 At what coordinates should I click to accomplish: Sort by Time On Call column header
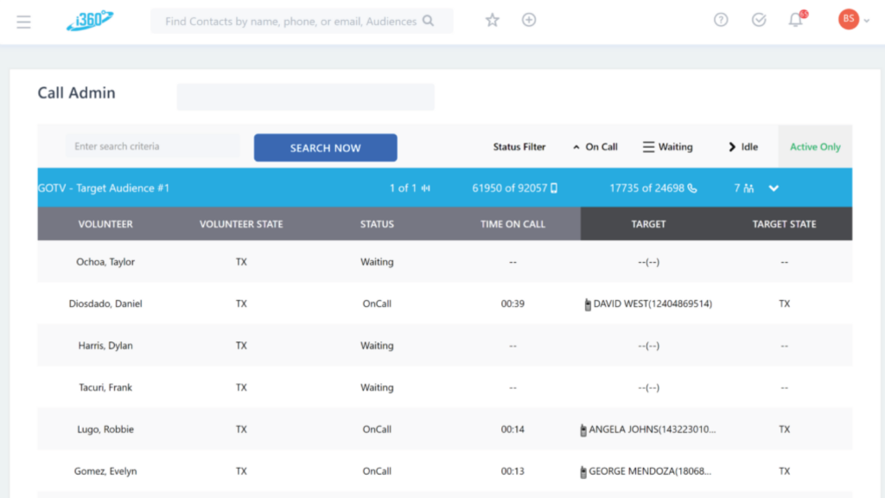pos(513,224)
